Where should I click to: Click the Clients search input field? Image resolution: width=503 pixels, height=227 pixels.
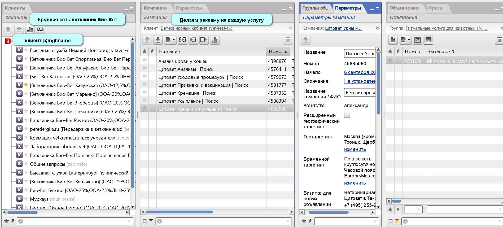click(75, 221)
